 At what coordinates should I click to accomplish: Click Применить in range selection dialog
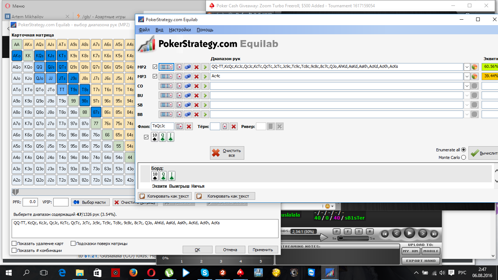(x=263, y=250)
